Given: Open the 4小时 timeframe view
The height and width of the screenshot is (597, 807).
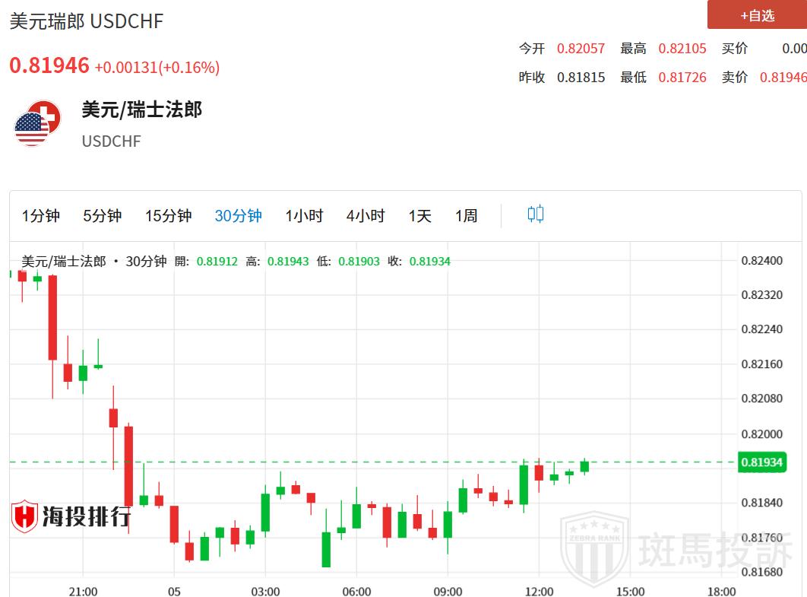Looking at the screenshot, I should 366,216.
